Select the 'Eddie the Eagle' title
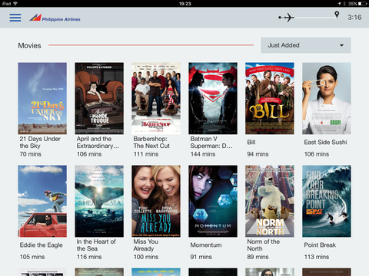 (42, 245)
